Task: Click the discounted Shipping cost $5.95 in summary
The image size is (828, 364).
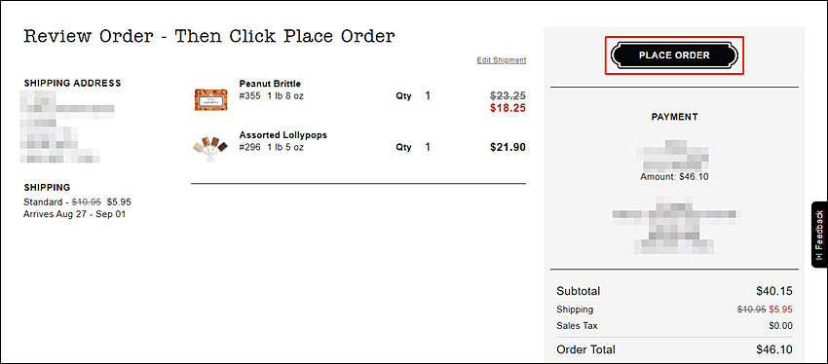Action: (781, 309)
